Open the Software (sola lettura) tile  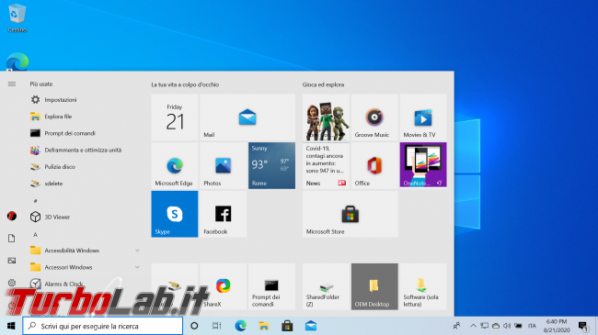[x=423, y=286]
